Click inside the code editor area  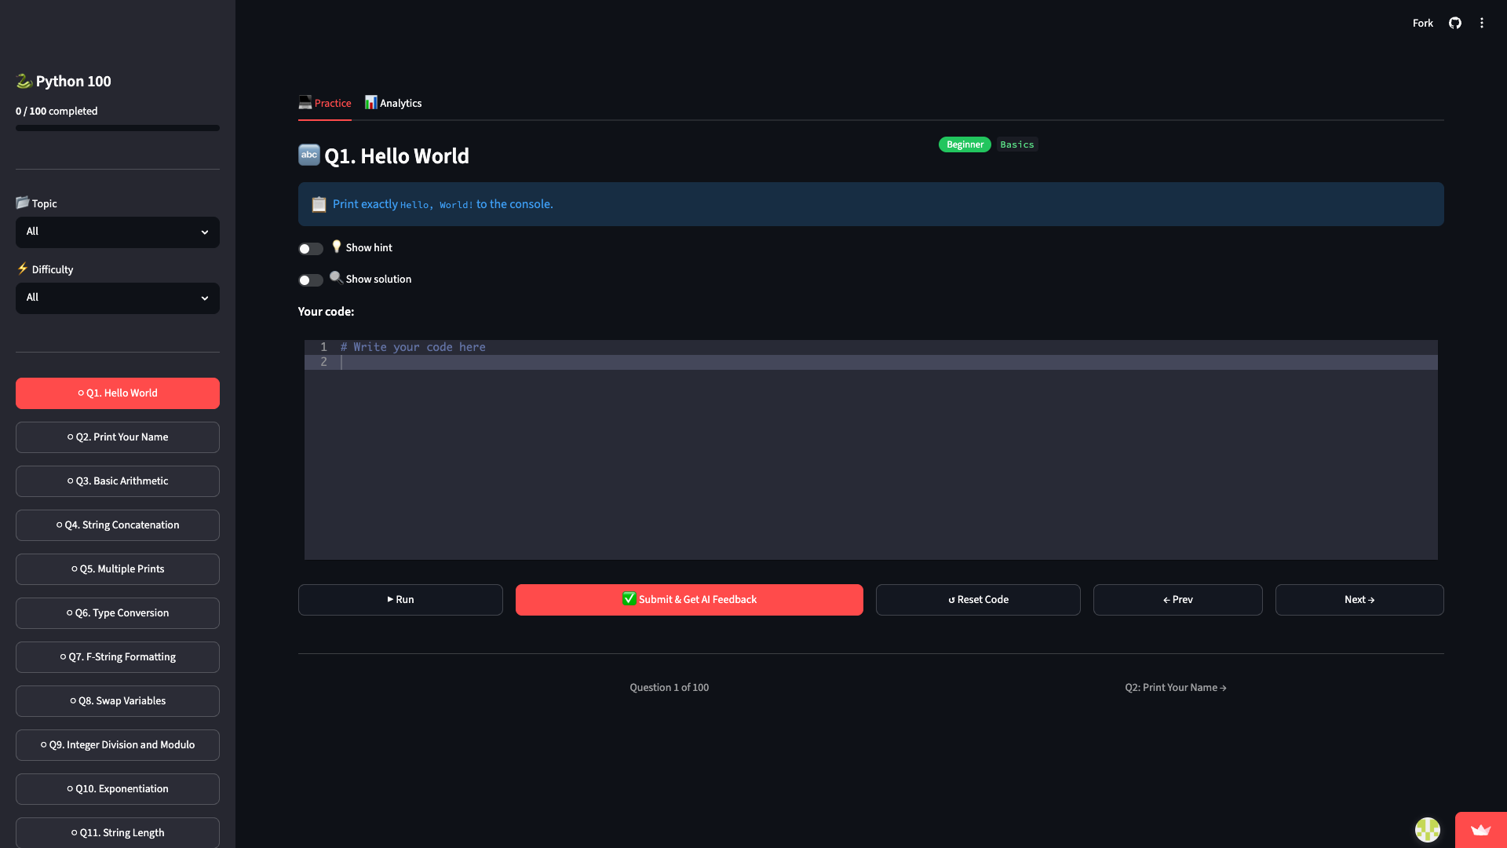[x=871, y=450]
